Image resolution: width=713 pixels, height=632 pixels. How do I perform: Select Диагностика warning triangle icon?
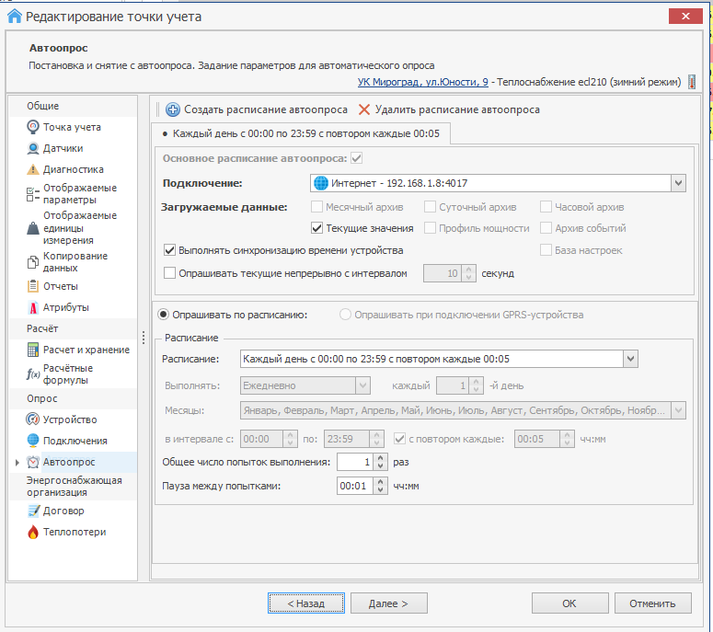(33, 169)
